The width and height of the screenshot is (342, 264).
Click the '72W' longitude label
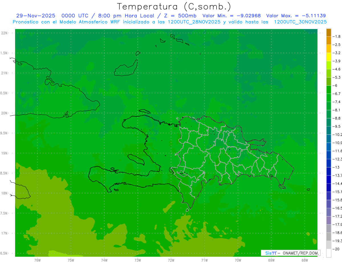click(171, 260)
